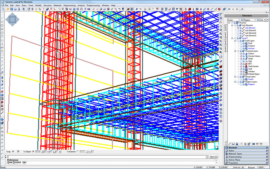Collapse the Link Elements tree node
Viewport: 270px width, 169px height.
(x=232, y=25)
